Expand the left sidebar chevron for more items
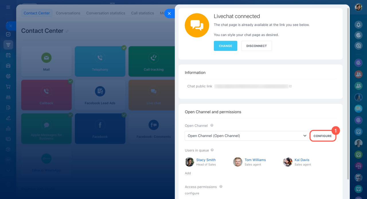The width and height of the screenshot is (367, 199). (8, 170)
